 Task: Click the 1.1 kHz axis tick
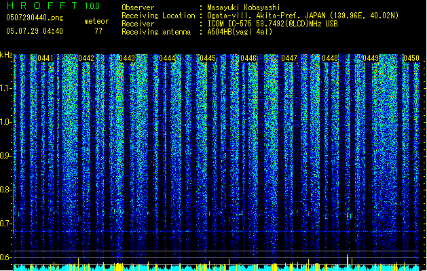(5, 88)
